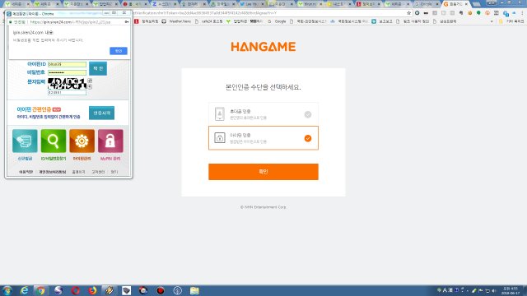Select the 휴대폰 인증 phone verification option

point(263,114)
